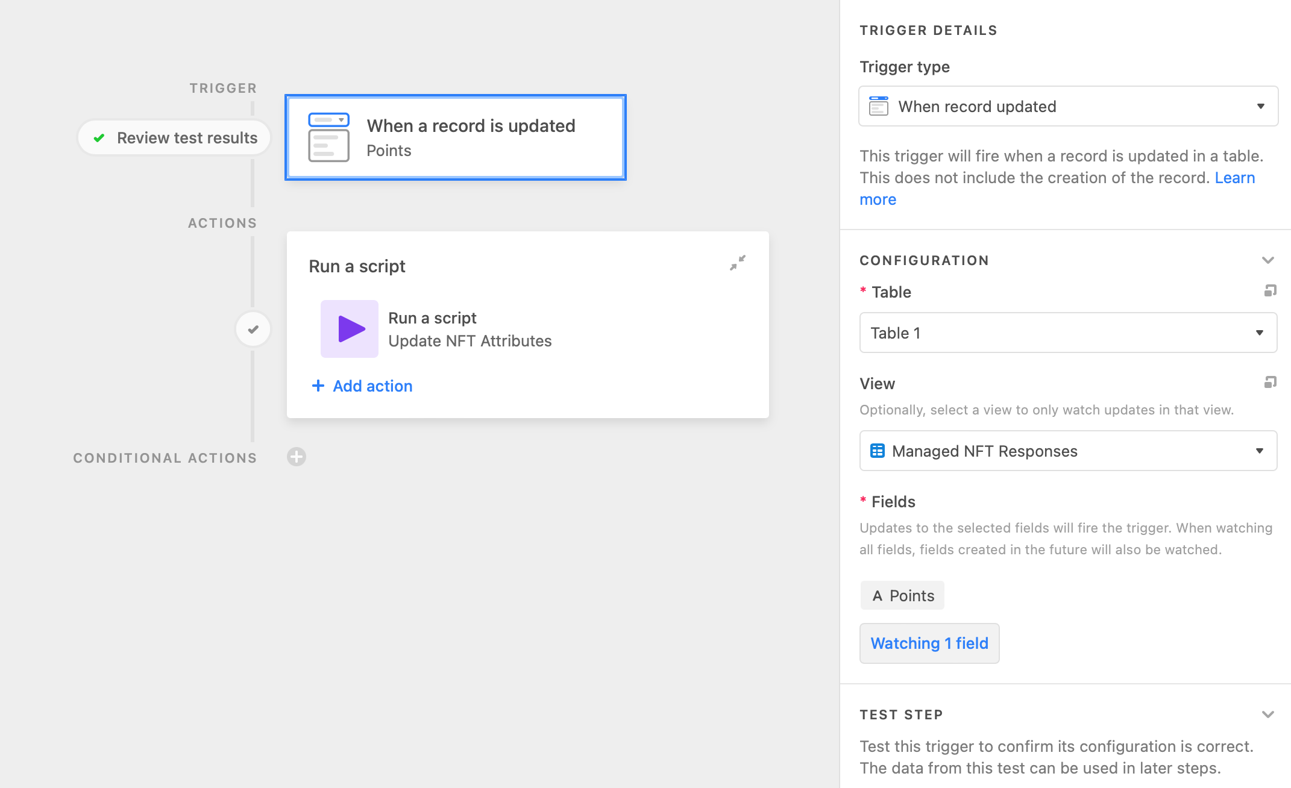Toggle dynamic option beside View field
This screenshot has height=788, width=1291.
(1270, 383)
